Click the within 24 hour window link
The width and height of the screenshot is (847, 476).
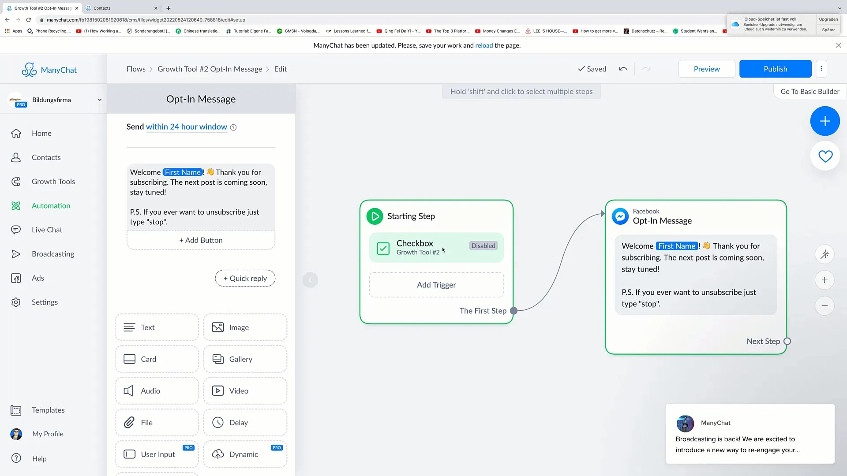point(186,126)
